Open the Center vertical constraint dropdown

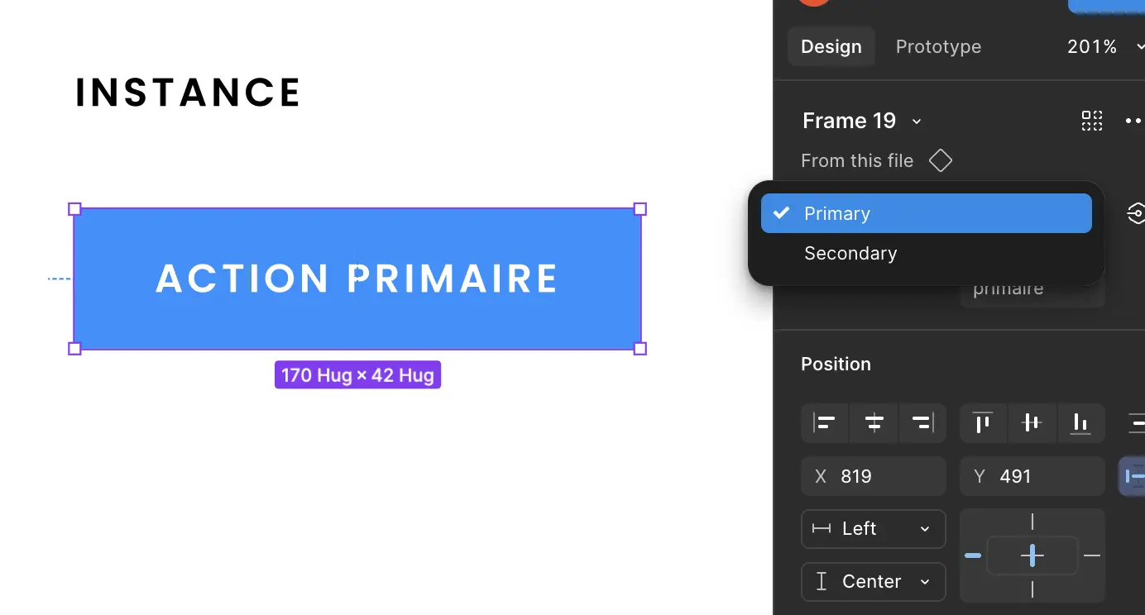pyautogui.click(x=873, y=582)
